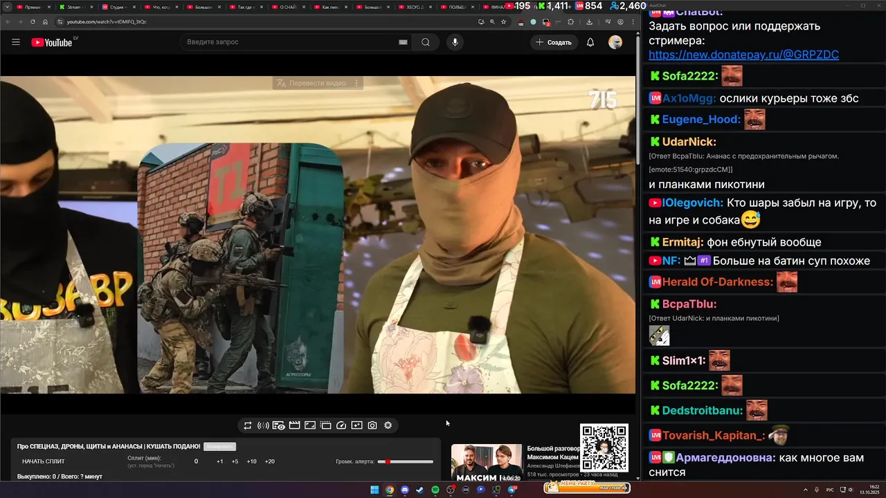Image resolution: width=886 pixels, height=498 pixels.
Task: Click the username 'Ax1oMgg' in chat
Action: coord(689,98)
